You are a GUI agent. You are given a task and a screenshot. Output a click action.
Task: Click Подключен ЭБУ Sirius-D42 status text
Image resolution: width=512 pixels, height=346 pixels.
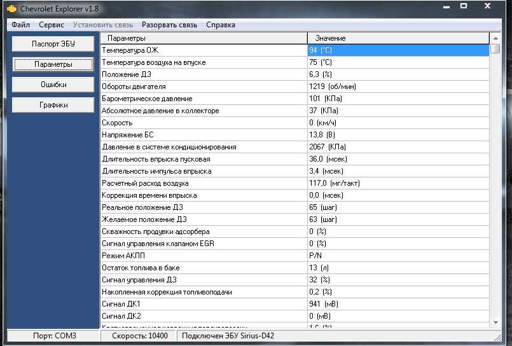click(x=228, y=336)
